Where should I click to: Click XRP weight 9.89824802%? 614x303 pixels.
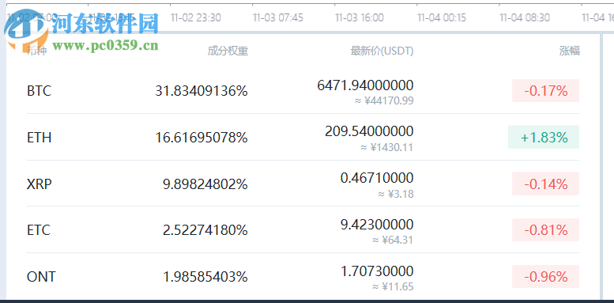[205, 184]
